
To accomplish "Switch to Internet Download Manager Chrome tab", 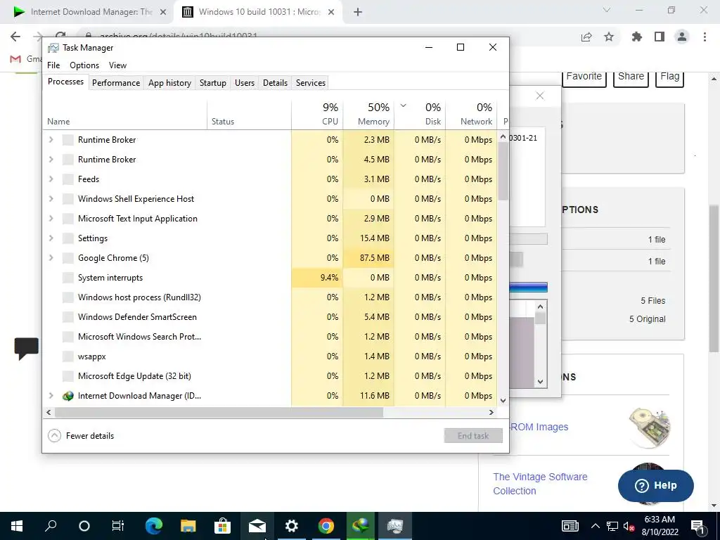I will [89, 12].
